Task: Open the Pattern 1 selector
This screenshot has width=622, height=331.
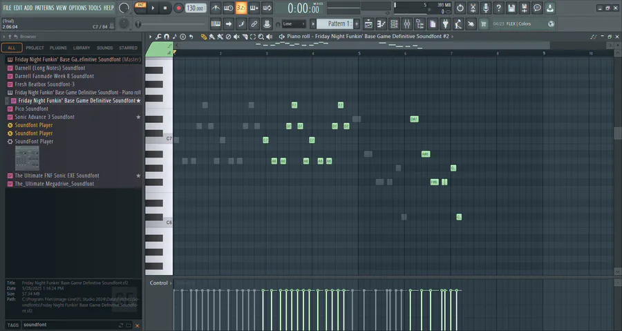Action: click(334, 23)
